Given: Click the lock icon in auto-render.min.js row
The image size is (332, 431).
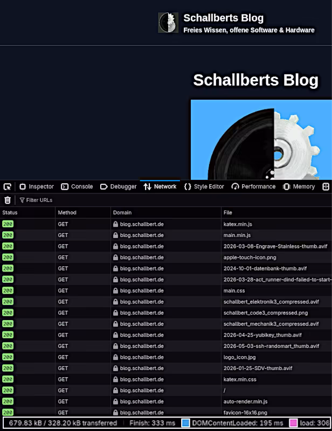Looking at the screenshot, I should [x=115, y=401].
